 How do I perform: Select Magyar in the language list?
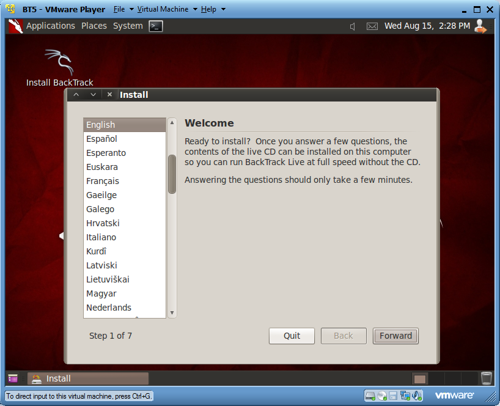click(x=125, y=293)
